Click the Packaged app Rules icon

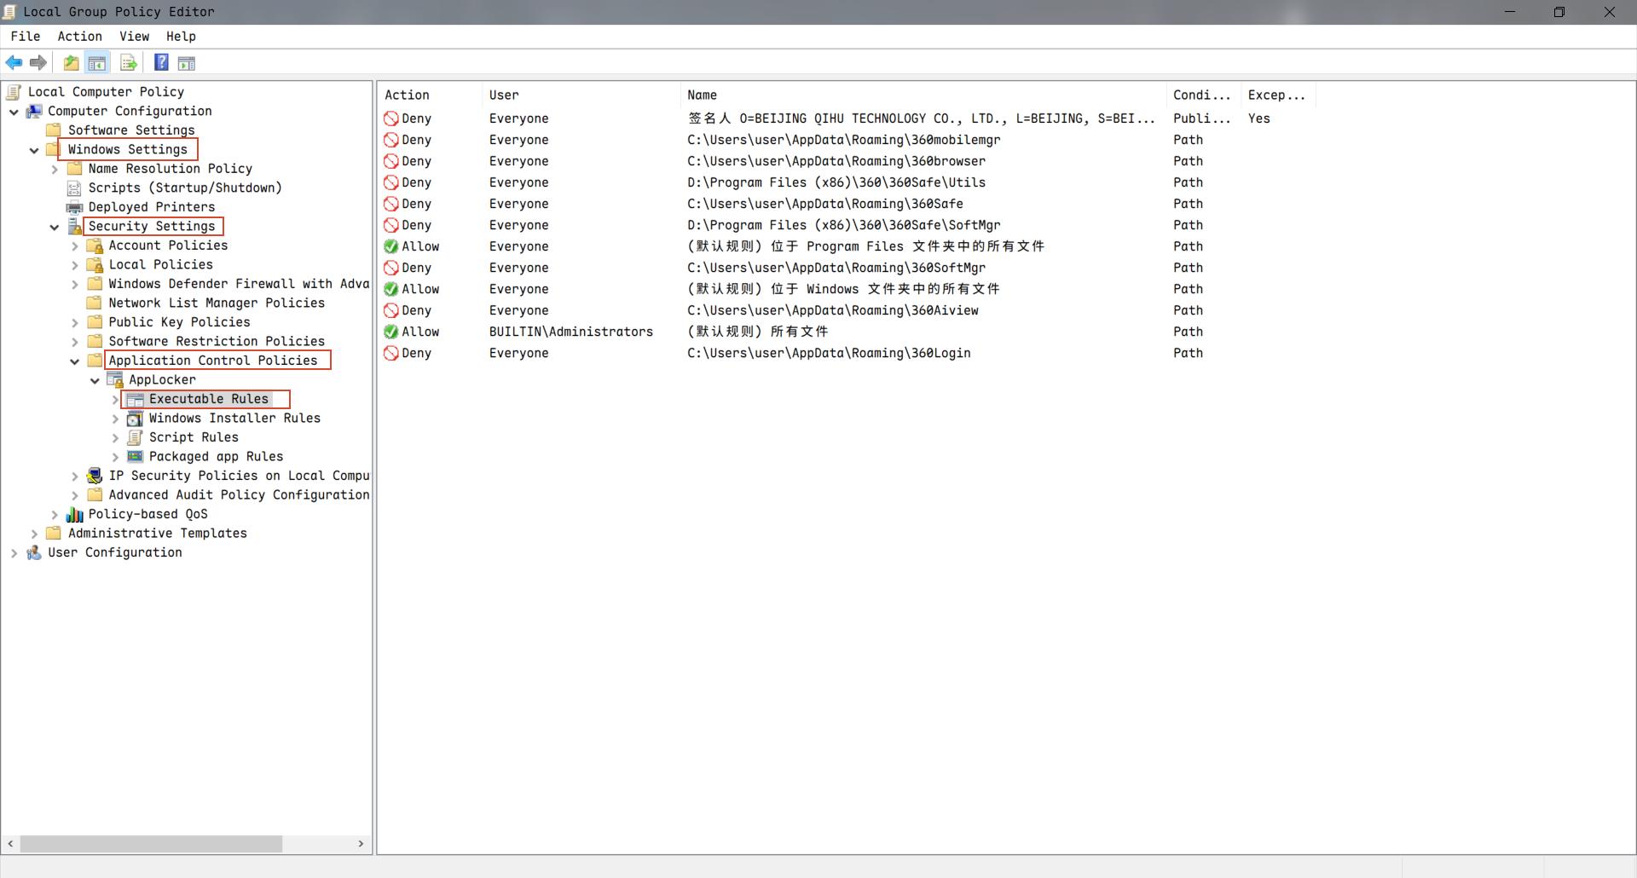tap(135, 457)
